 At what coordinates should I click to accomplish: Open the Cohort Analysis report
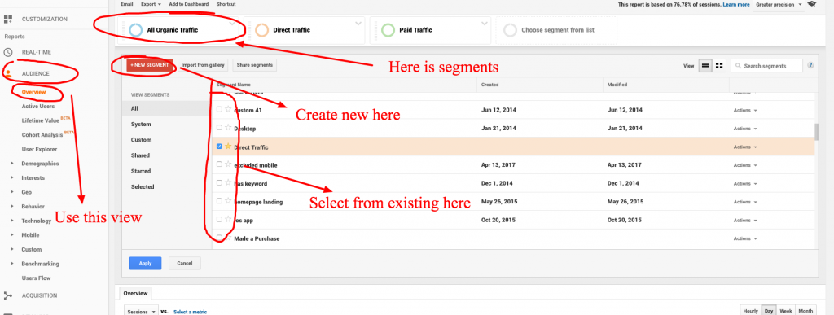pos(42,135)
